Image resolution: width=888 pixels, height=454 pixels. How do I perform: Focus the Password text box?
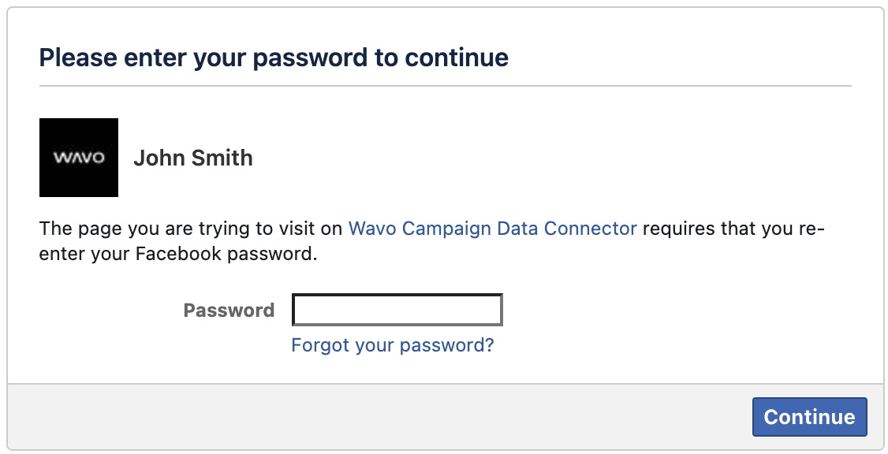coord(397,310)
